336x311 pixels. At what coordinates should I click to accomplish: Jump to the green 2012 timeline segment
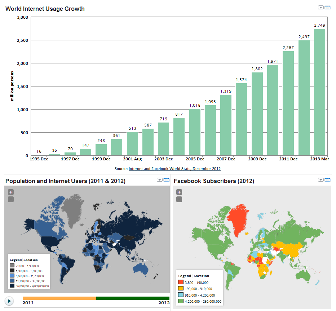click(x=133, y=298)
